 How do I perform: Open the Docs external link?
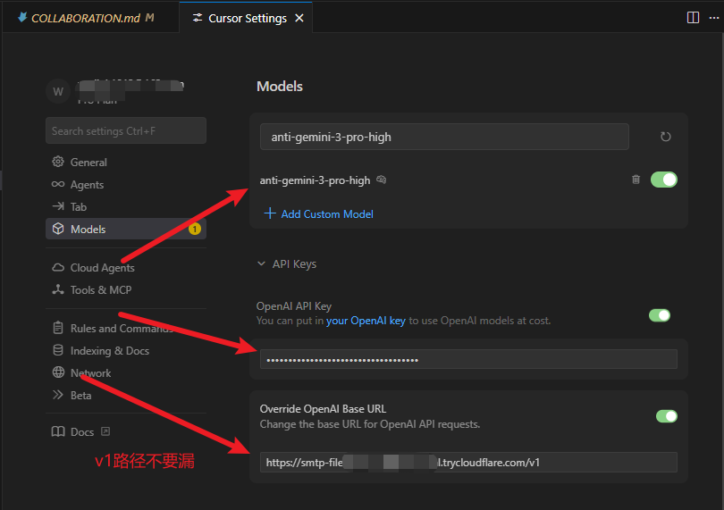point(126,431)
